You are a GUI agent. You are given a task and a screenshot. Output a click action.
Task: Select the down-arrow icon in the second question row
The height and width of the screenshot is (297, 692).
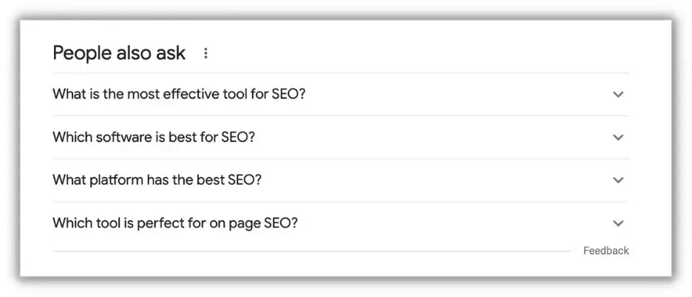tap(618, 137)
